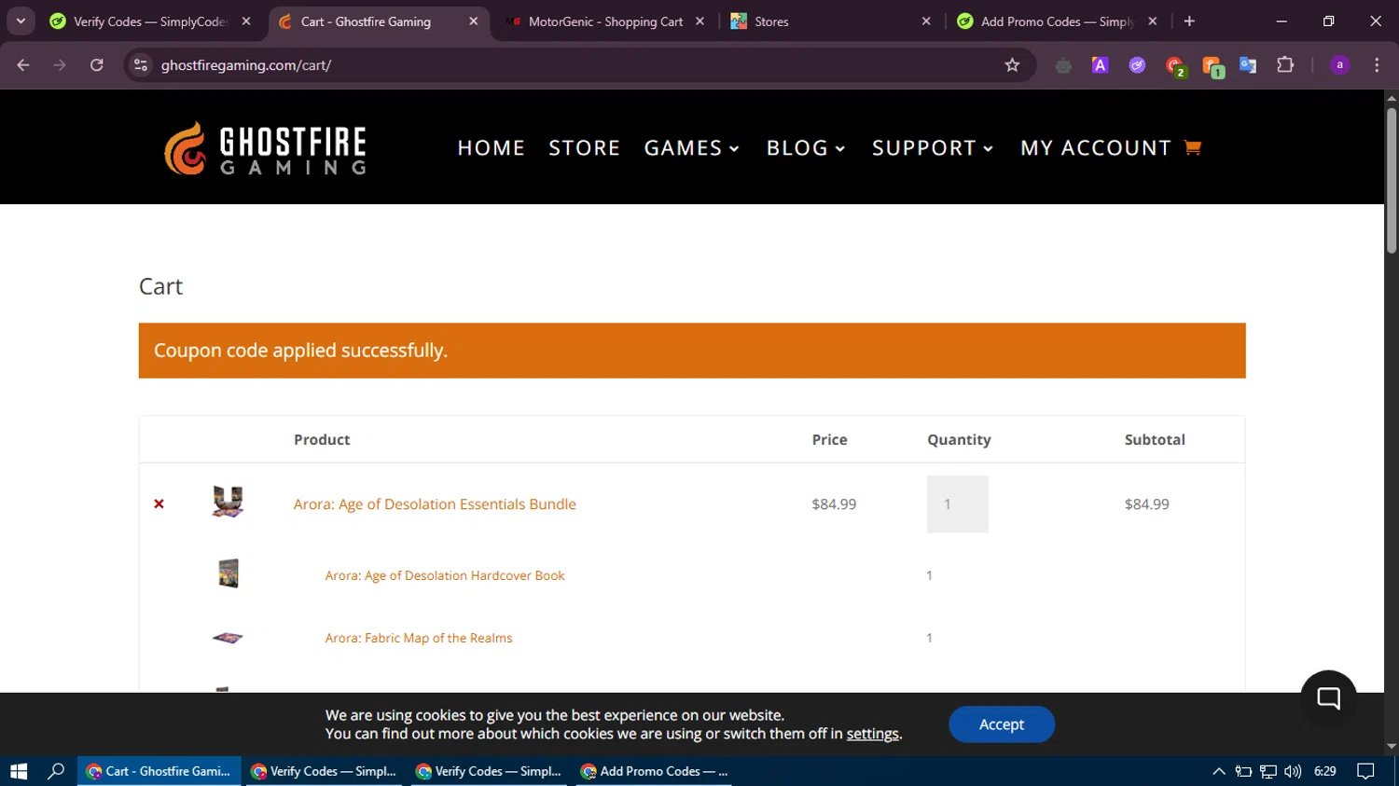Click the Hardcover Book thumbnail
Screen dimensions: 1399x786
click(229, 573)
